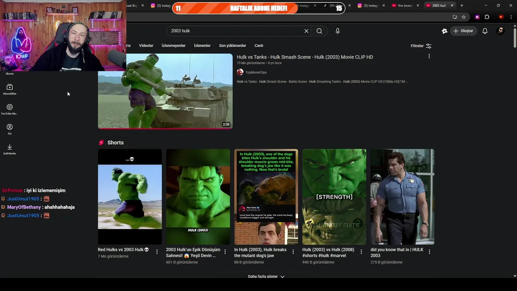
Task: Open the notifications bell
Action: tap(485, 31)
